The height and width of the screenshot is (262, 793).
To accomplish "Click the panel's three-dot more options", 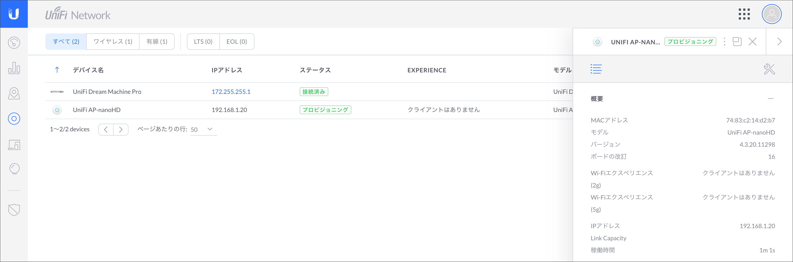I will (x=724, y=42).
